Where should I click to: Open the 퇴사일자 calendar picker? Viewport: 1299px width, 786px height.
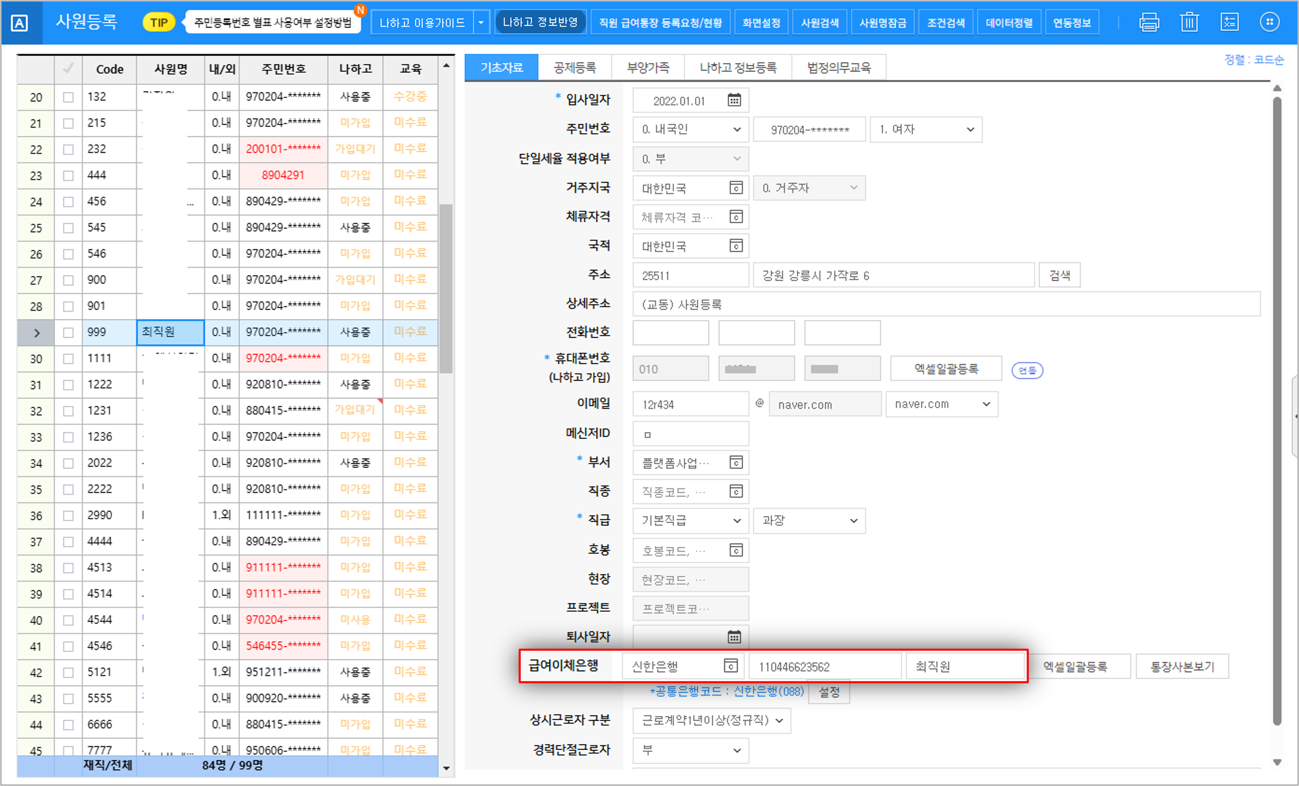pos(734,637)
